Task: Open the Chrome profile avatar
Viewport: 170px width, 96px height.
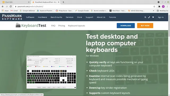Action: point(163,6)
